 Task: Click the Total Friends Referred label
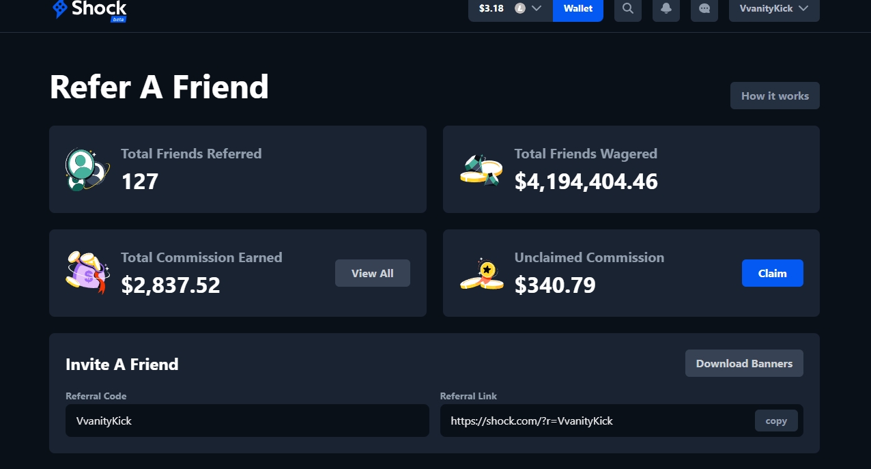pos(191,154)
